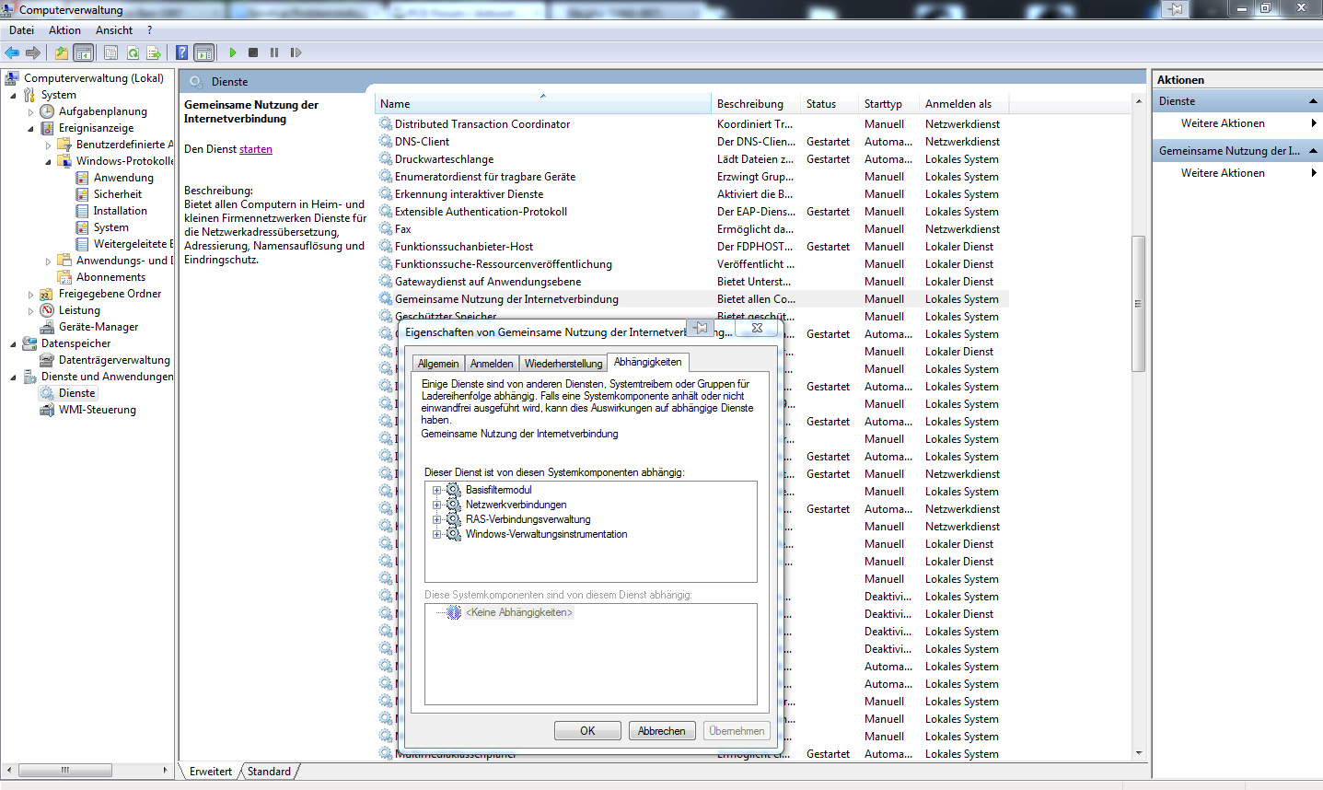Click the services list vertical scrollbar thumb
Viewport: 1323px width, 790px height.
1138,303
